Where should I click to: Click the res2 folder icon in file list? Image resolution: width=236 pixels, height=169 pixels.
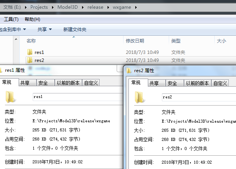tap(30, 60)
